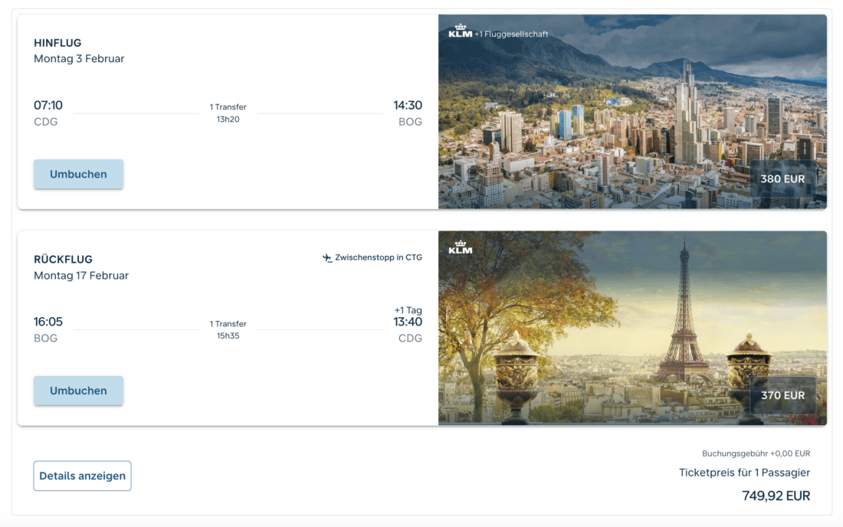This screenshot has height=527, width=843.
Task: Click the KLM logo on the Rückflug card
Action: point(460,247)
